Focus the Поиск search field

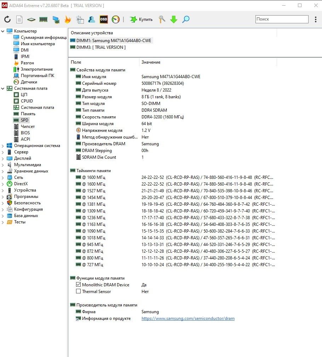pyautogui.click(x=282, y=19)
